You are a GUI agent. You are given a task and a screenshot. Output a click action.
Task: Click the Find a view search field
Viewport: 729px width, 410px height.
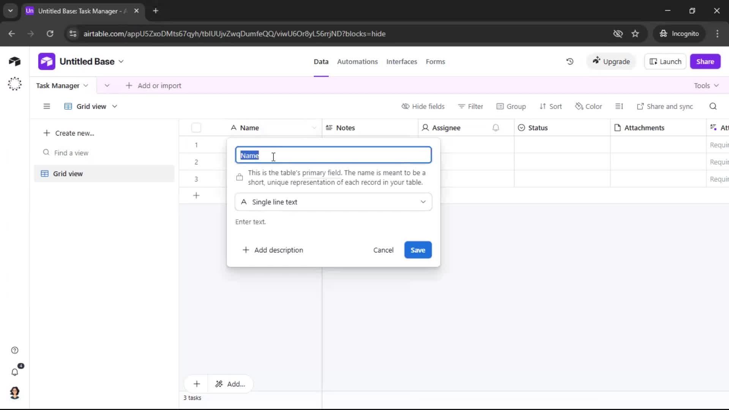tap(104, 153)
